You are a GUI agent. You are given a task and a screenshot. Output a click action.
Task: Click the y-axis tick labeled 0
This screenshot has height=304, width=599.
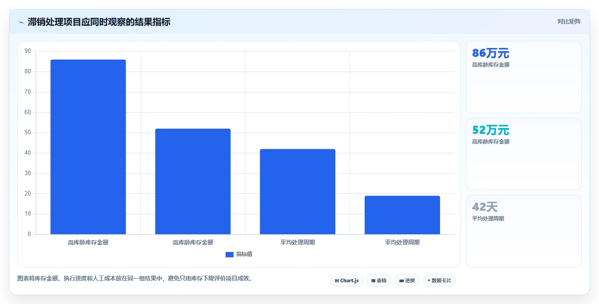tap(29, 234)
